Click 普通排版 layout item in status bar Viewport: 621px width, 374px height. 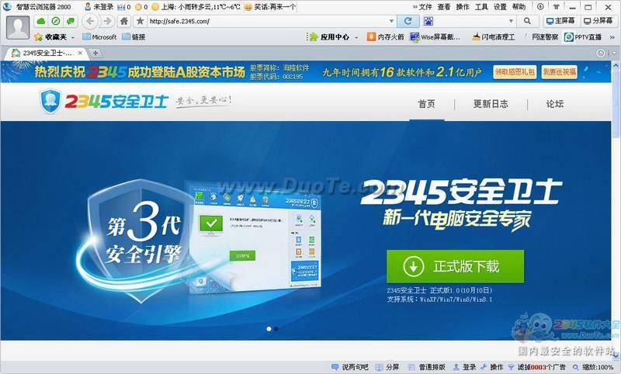click(427, 367)
